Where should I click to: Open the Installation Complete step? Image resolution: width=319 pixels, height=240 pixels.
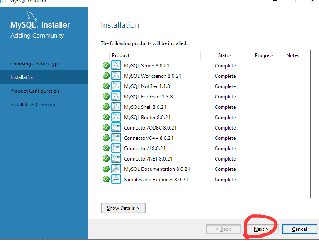[x=33, y=105]
